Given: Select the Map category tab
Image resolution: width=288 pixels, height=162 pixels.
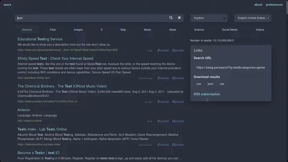Looking at the screenshot, I should tap(123, 30).
